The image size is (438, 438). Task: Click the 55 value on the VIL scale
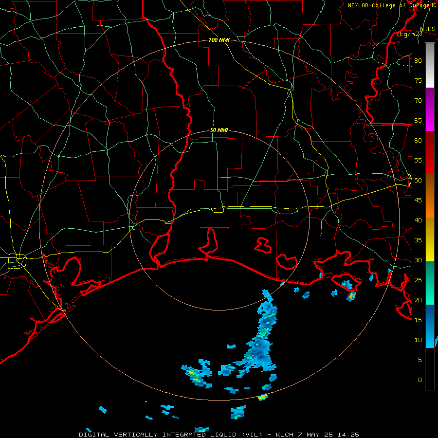[x=418, y=160]
